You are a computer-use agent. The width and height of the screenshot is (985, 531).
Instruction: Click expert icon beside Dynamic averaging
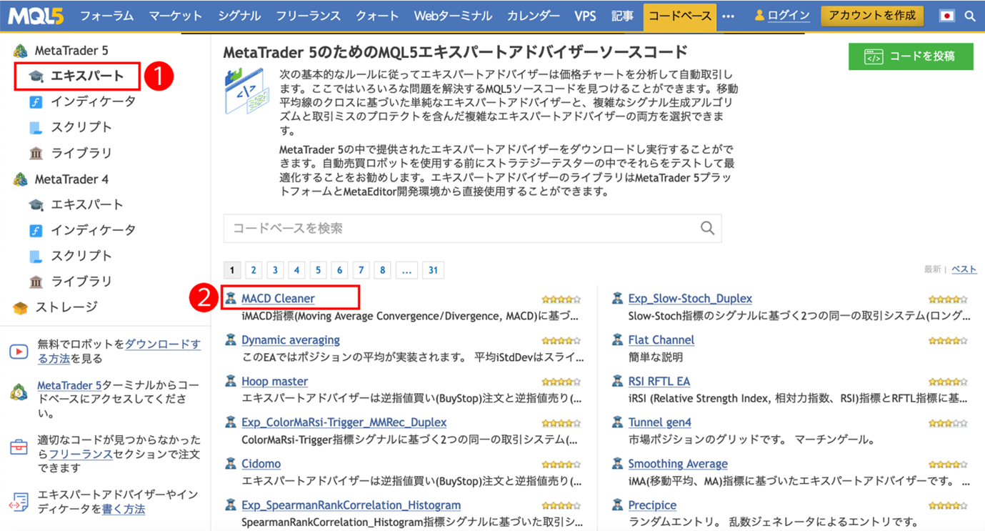click(231, 339)
